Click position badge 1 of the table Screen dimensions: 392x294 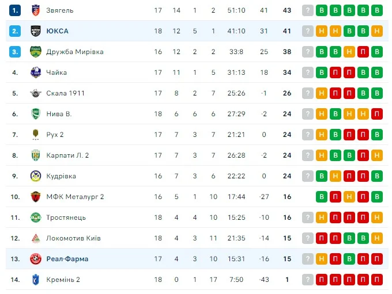coord(15,10)
